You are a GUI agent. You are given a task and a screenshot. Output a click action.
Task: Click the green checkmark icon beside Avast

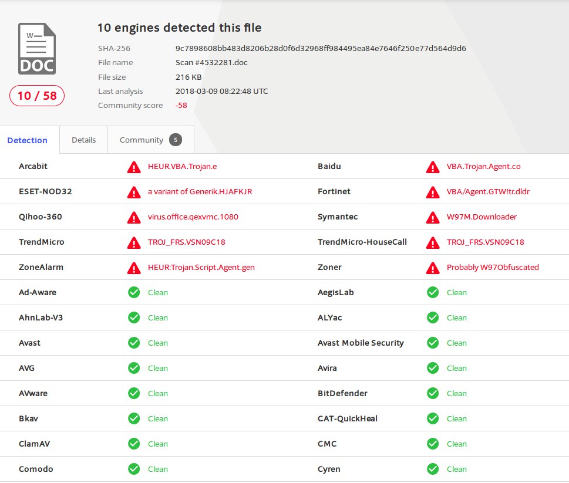click(134, 343)
